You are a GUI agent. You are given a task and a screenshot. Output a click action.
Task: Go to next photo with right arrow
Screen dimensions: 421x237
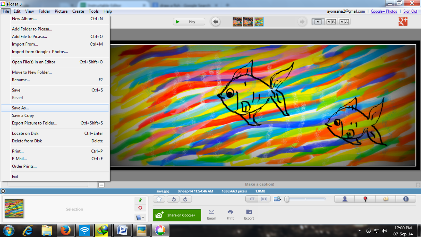click(302, 22)
